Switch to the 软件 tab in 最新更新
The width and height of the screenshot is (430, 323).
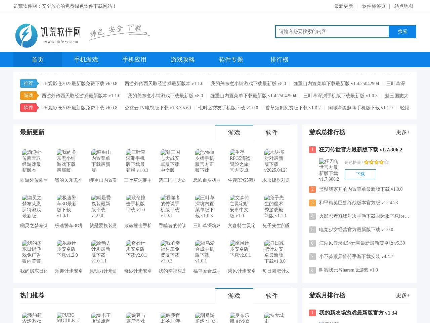(271, 133)
